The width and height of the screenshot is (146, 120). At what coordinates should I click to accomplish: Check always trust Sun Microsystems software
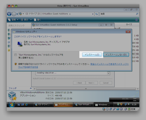pyautogui.click(x=16, y=55)
